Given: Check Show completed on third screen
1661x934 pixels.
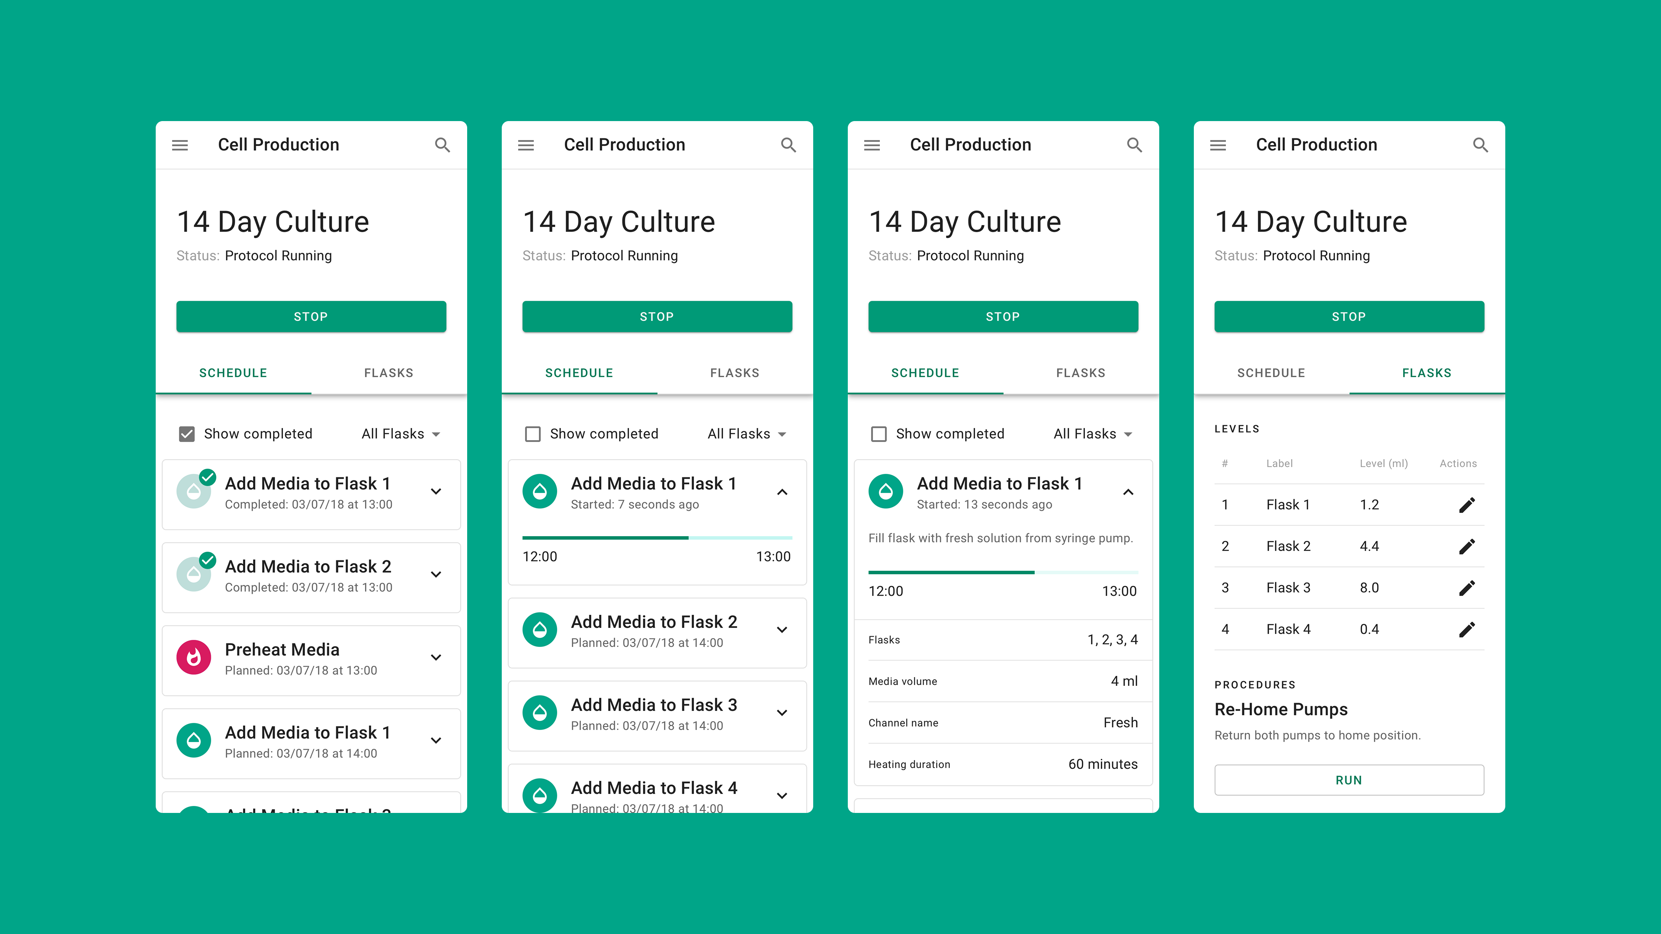Looking at the screenshot, I should point(879,434).
